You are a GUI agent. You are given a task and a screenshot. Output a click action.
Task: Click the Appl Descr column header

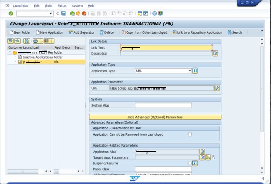coord(63,47)
